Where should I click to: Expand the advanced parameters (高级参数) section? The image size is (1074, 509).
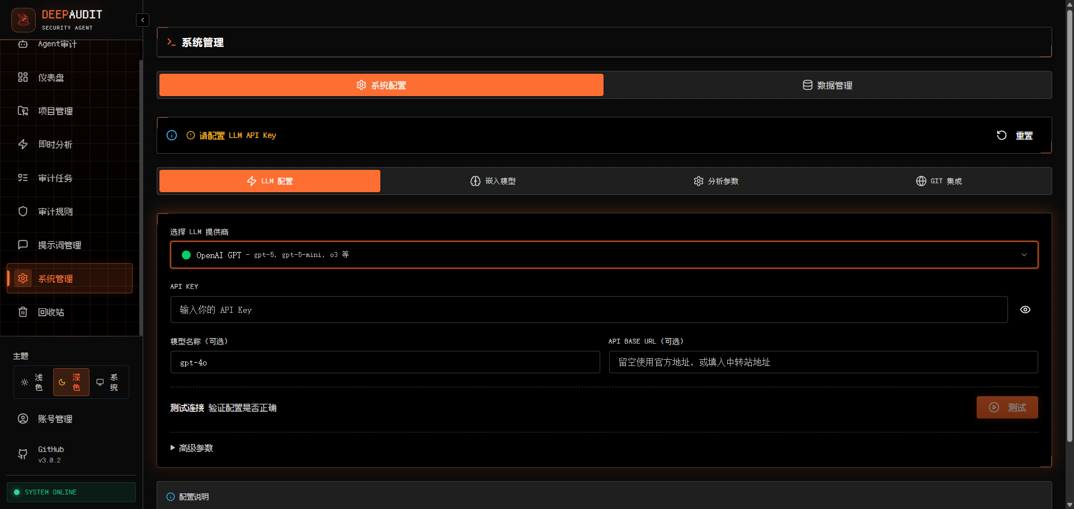coord(192,448)
